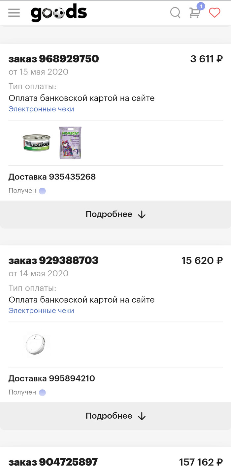Open electronic receipts for order 929388703
Viewport: 231px width, 469px height.
click(41, 311)
